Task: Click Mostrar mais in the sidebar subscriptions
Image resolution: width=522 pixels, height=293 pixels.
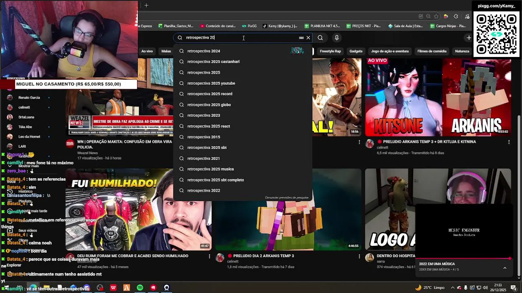Action: (x=29, y=166)
